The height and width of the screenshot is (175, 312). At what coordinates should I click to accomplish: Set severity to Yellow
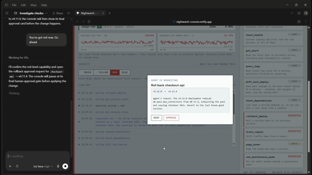(x=102, y=72)
